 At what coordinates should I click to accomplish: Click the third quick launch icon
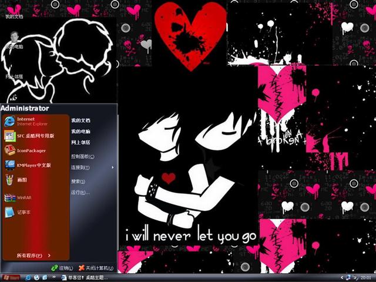click(x=45, y=278)
